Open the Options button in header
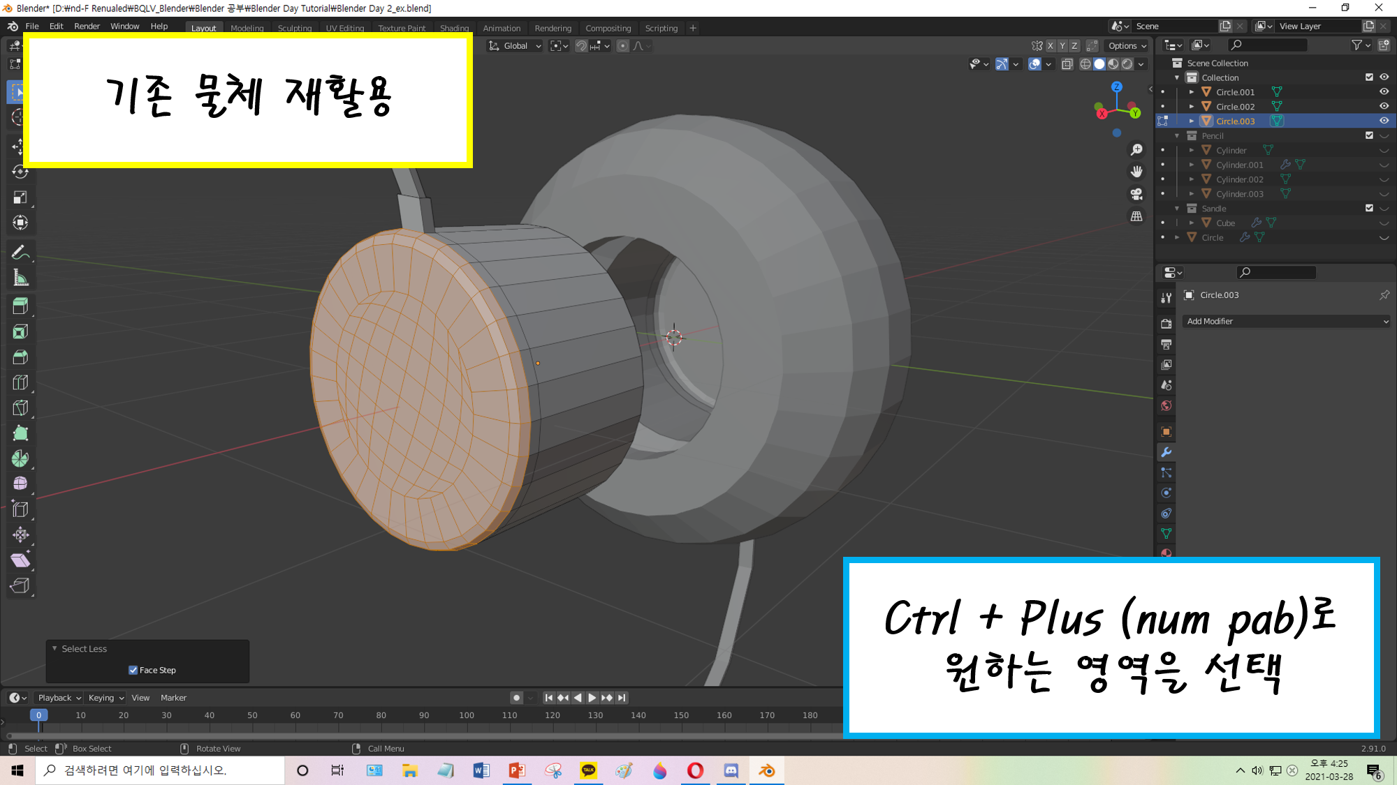 tap(1127, 46)
